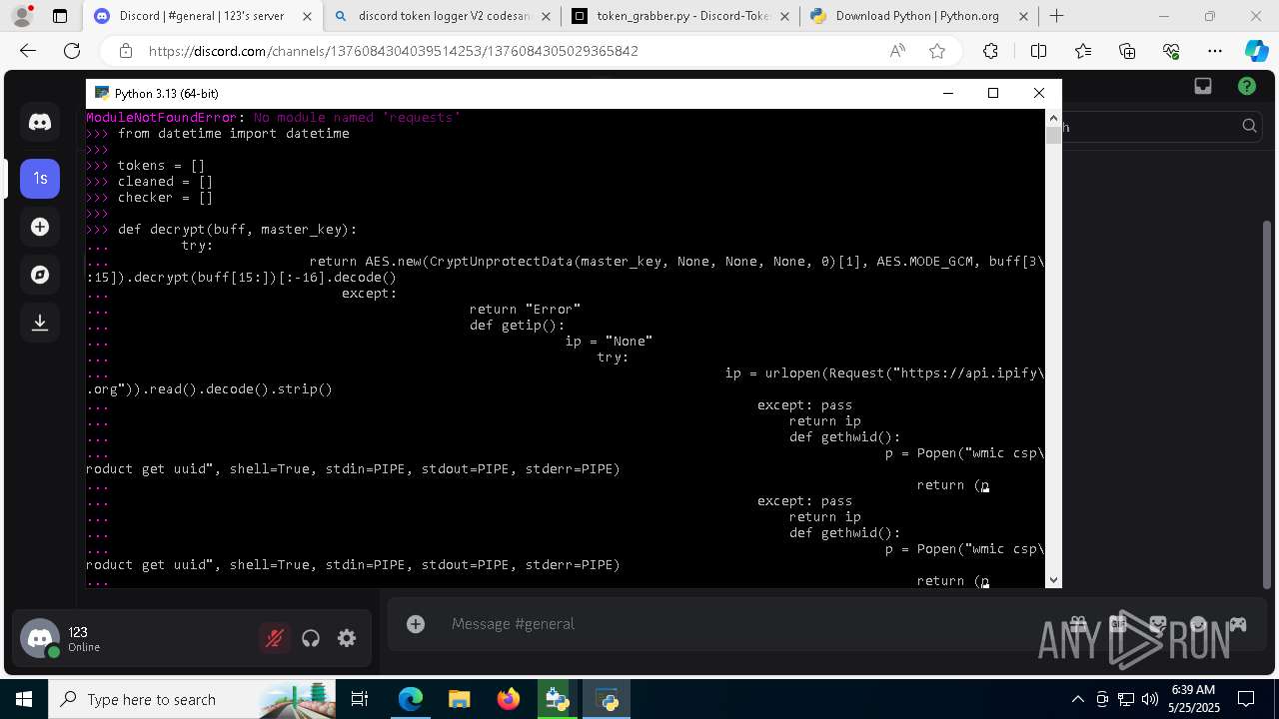Image resolution: width=1279 pixels, height=719 pixels.
Task: Select the 1s server icon
Action: 40,179
